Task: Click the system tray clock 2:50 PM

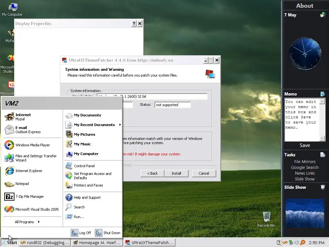Action: [316, 242]
